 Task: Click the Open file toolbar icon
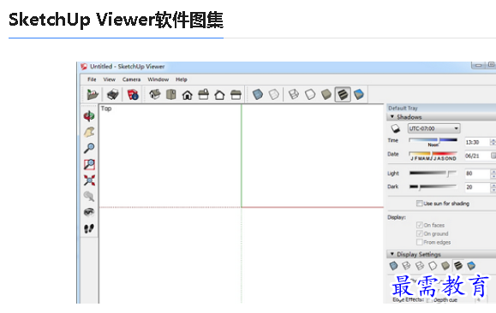[93, 94]
